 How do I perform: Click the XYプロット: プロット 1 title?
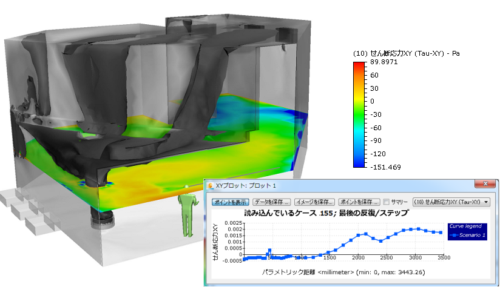246,185
